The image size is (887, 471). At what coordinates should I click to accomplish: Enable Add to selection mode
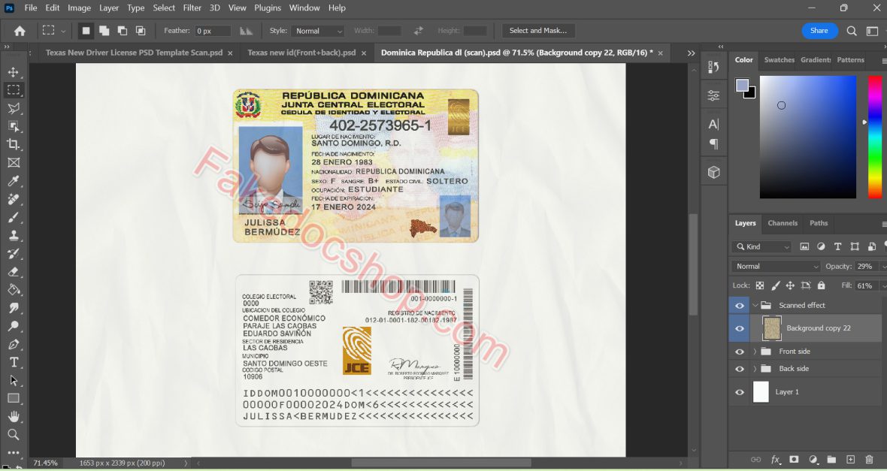[x=104, y=31]
